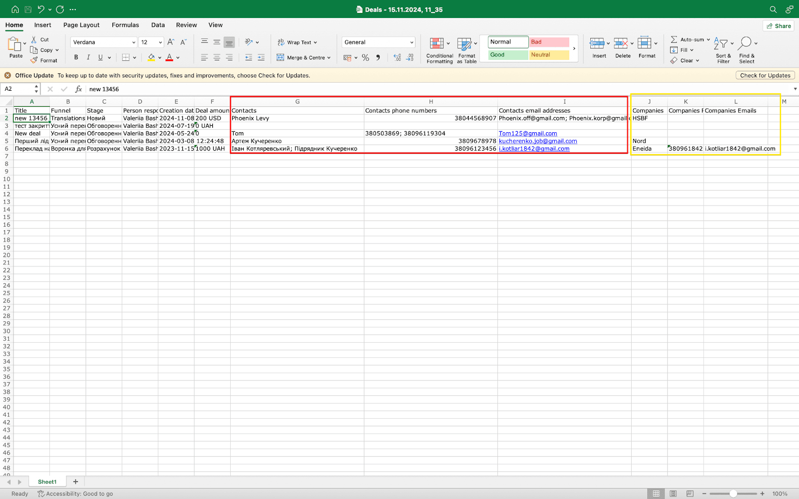Viewport: 799px width, 499px height.
Task: Click the Format Painter brush icon
Action: [34, 60]
